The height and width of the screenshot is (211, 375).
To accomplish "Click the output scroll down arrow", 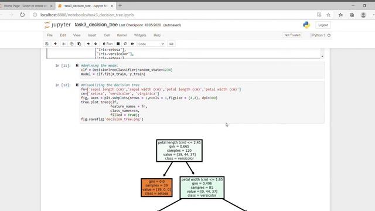I will click(x=322, y=56).
